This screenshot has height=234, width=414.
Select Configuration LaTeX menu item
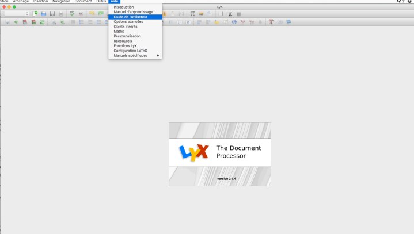click(130, 51)
